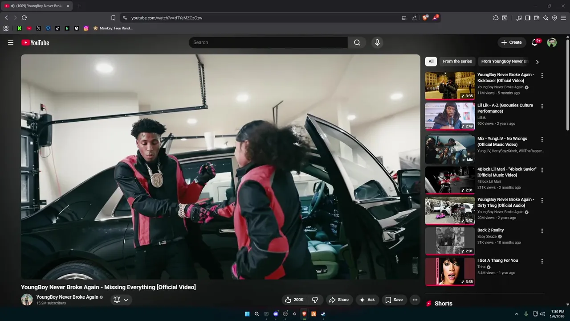The width and height of the screenshot is (570, 321).
Task: Open the channel avatar below the video
Action: [x=27, y=300]
